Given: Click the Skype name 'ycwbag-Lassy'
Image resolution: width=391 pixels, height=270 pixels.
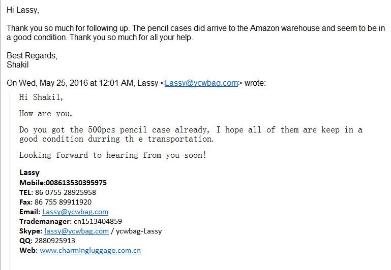Looking at the screenshot, I should tap(139, 231).
